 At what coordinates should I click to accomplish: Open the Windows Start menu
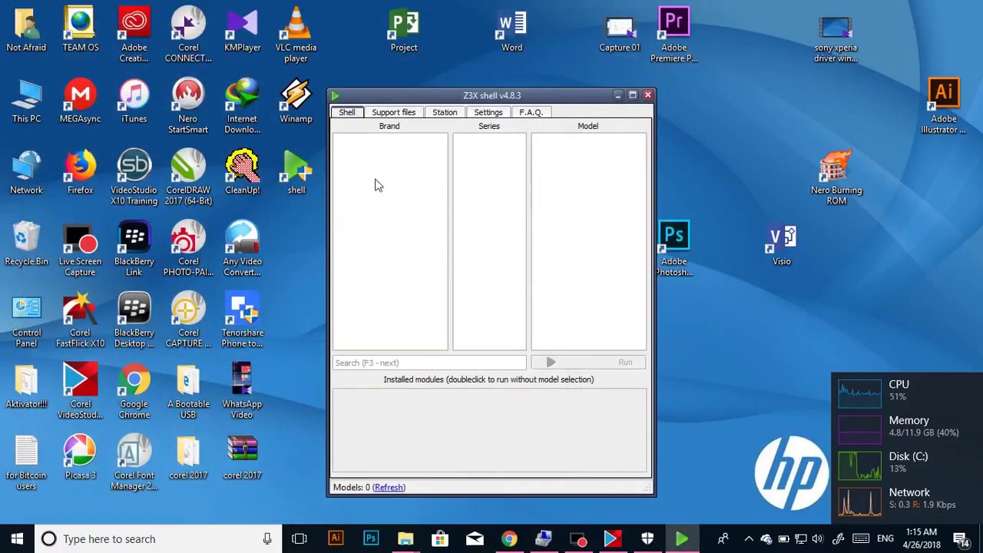[17, 539]
